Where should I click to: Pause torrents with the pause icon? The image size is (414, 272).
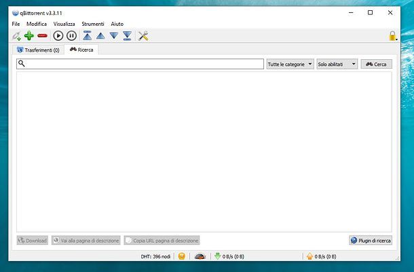71,36
